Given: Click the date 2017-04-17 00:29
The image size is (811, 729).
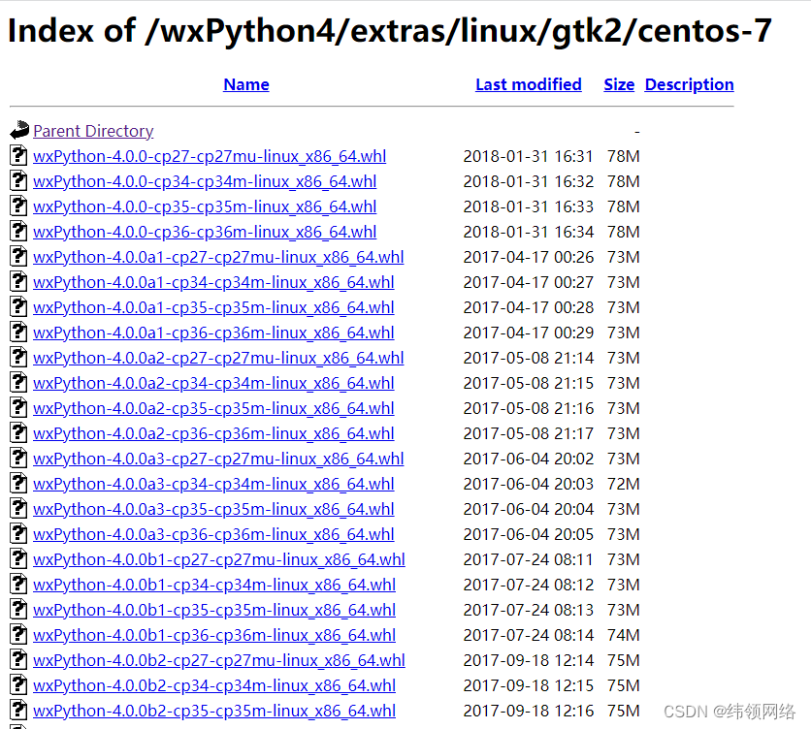Looking at the screenshot, I should [x=528, y=333].
